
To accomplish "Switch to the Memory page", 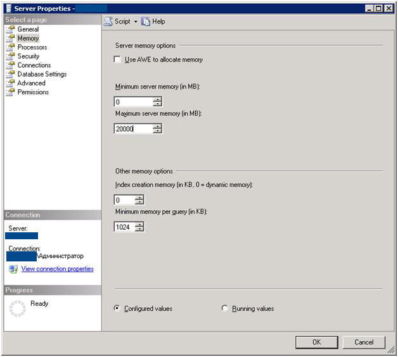I will pos(28,39).
